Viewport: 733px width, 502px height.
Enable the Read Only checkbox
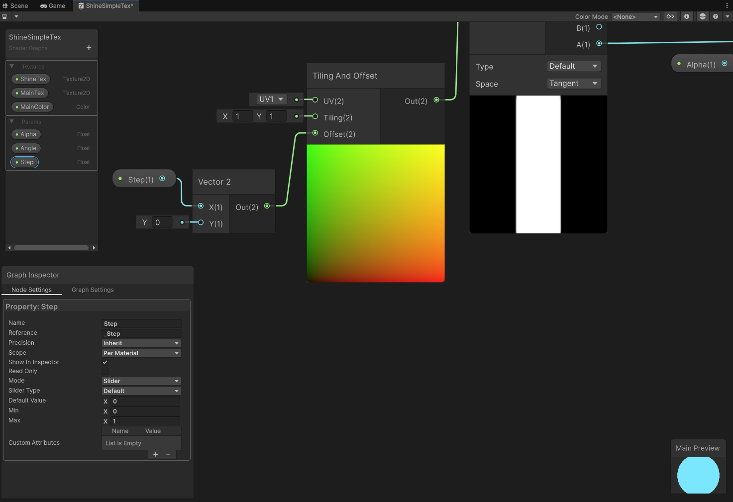pos(105,371)
